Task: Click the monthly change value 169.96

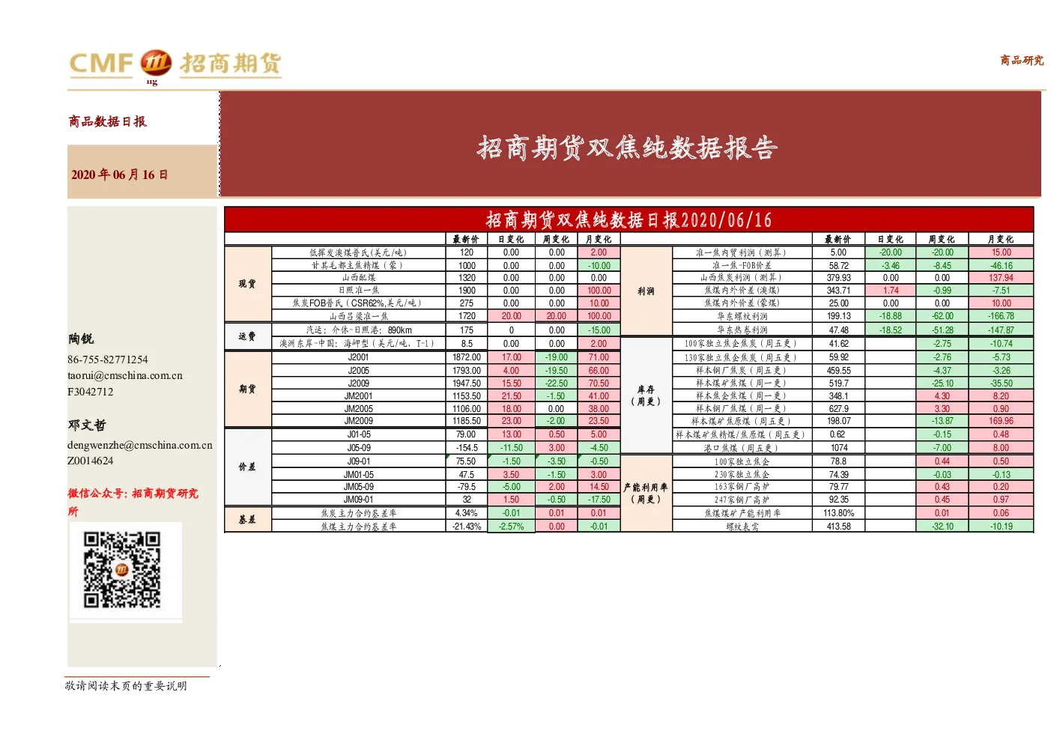Action: tap(1001, 421)
